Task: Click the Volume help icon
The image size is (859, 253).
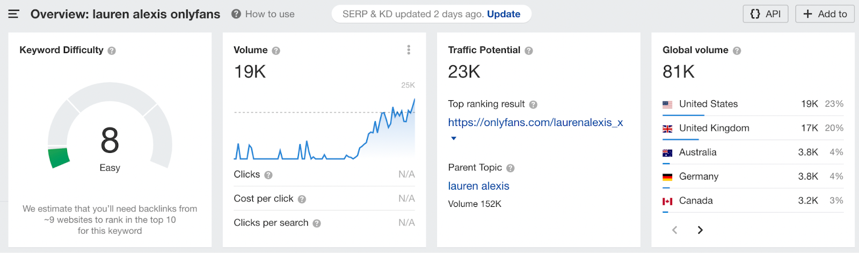Action: click(276, 50)
